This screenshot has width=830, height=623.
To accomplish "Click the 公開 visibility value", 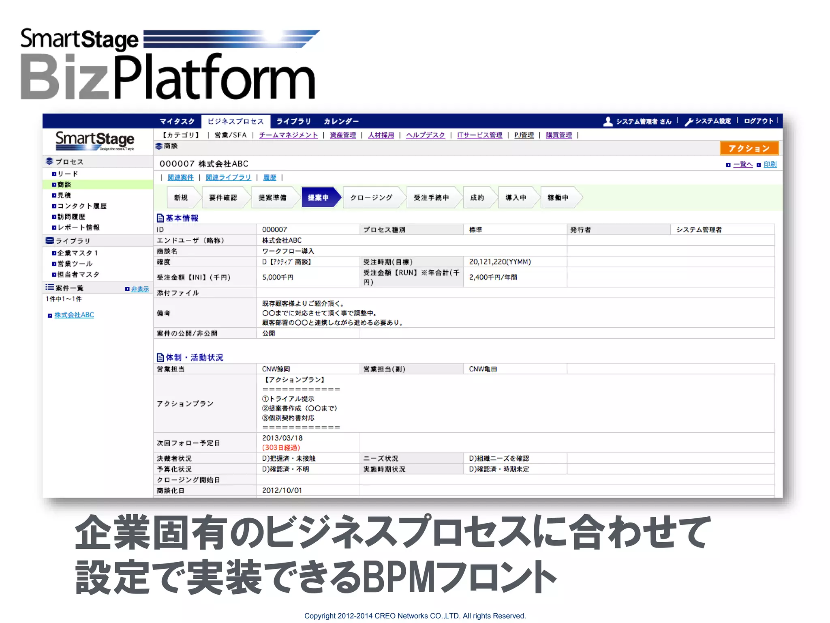I will pos(268,333).
